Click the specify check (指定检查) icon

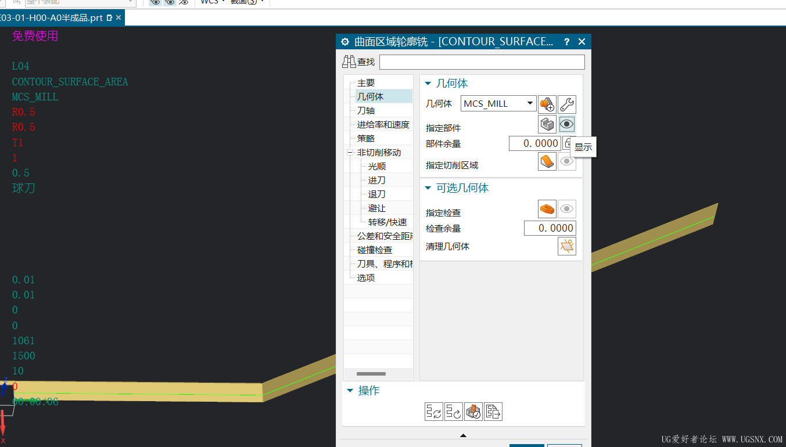click(547, 209)
